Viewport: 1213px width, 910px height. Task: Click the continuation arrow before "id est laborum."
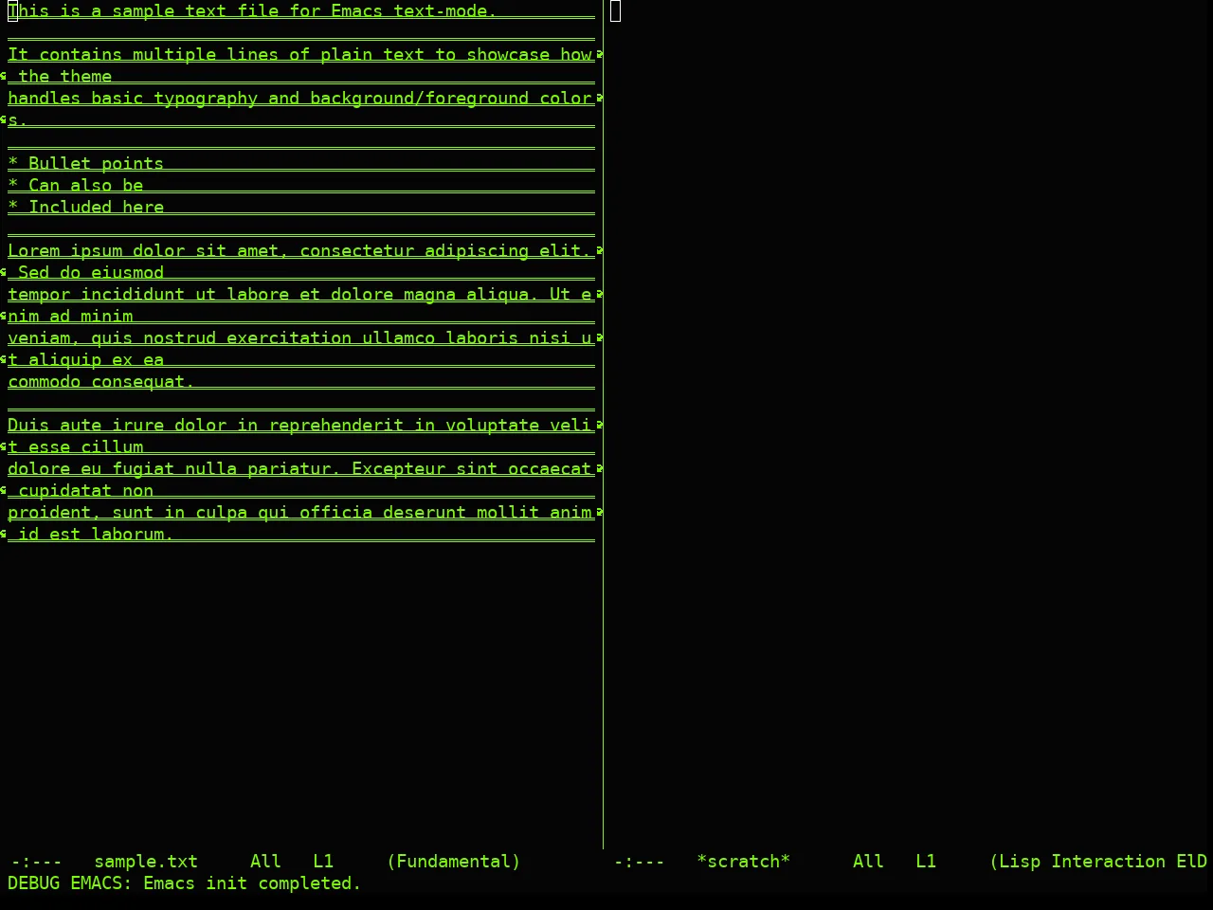4,534
